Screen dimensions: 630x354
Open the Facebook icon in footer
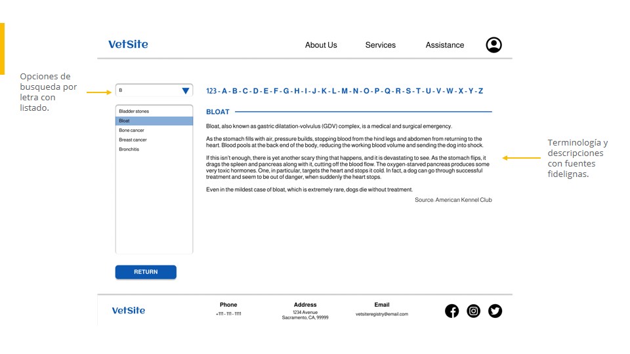pos(452,311)
